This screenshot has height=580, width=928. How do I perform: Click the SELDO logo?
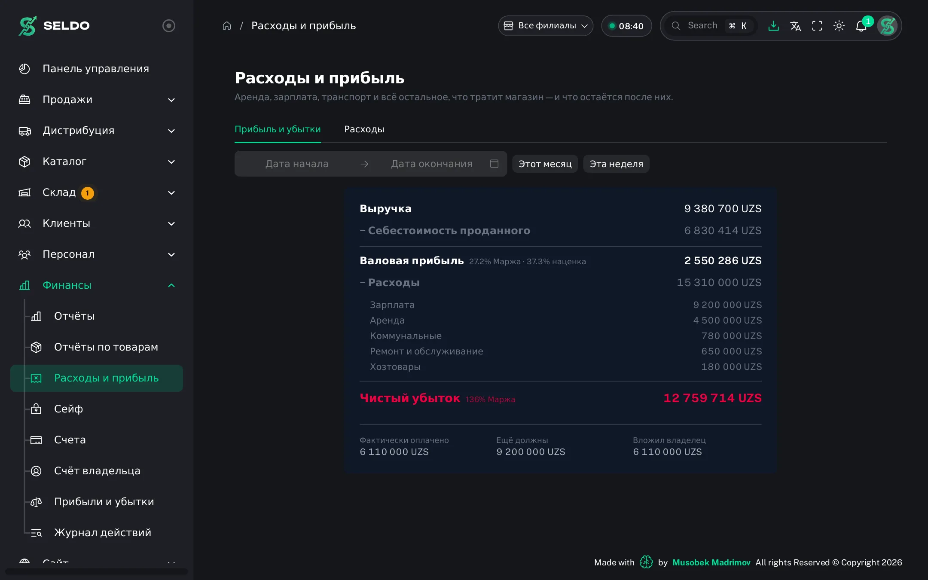[x=54, y=26]
